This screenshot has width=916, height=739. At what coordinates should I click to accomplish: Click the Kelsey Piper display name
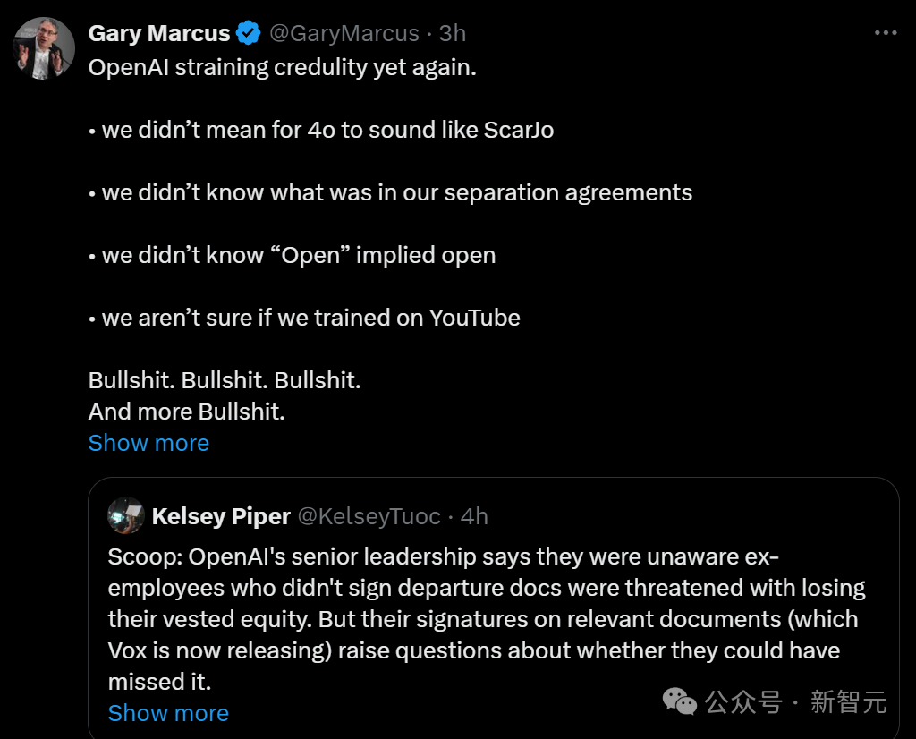pyautogui.click(x=221, y=516)
